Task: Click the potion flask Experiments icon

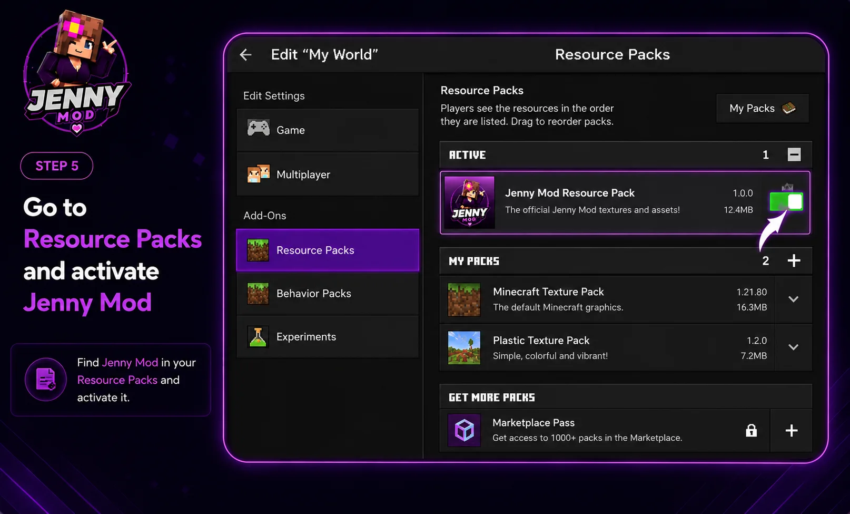Action: click(258, 337)
